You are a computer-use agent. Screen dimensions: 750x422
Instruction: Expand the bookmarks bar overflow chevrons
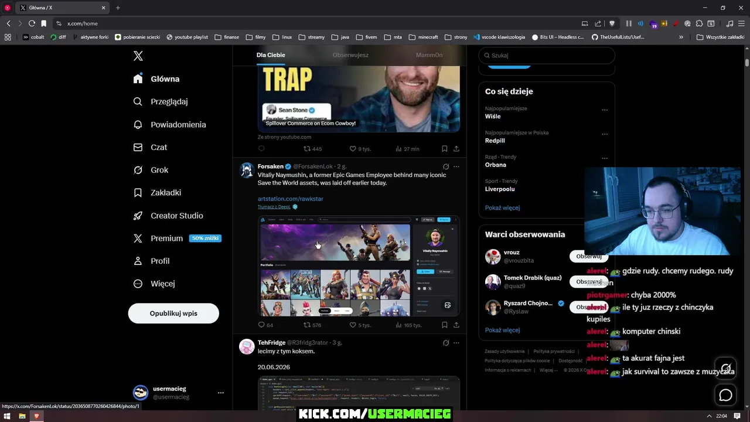(x=681, y=37)
